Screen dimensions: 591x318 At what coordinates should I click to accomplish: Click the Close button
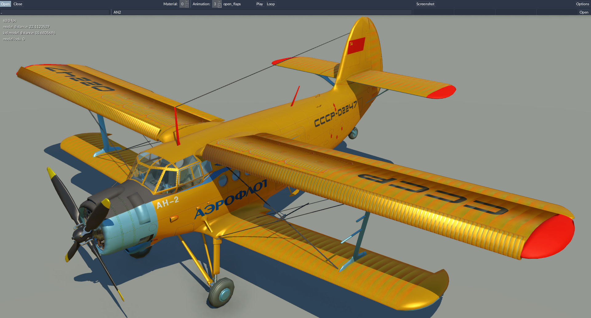[x=18, y=4]
